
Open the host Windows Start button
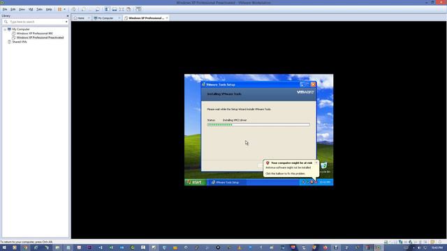pyautogui.click(x=4, y=248)
